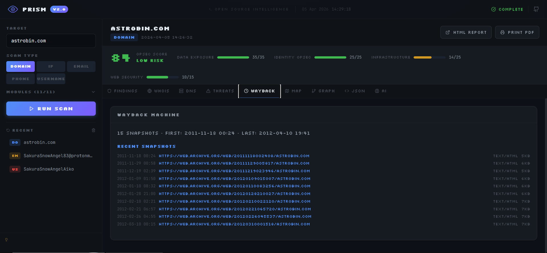Screen dimensions: 547x253
Task: Click the 'RECENT SNAPSHOTS' heading
Action: [147, 146]
